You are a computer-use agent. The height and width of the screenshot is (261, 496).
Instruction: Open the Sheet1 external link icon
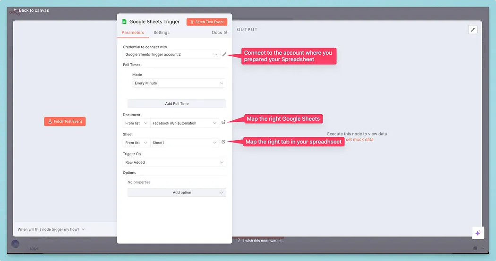pos(223,142)
